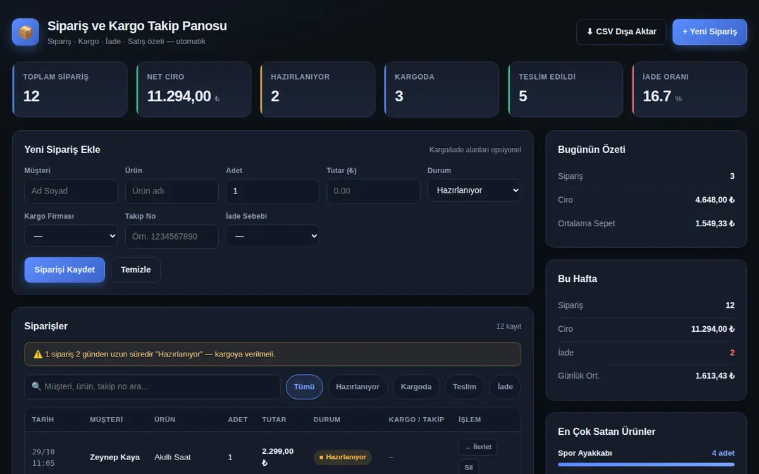Screen dimensions: 759x474
Task: Filter orders by Hazırlanıyor
Action: 358,387
